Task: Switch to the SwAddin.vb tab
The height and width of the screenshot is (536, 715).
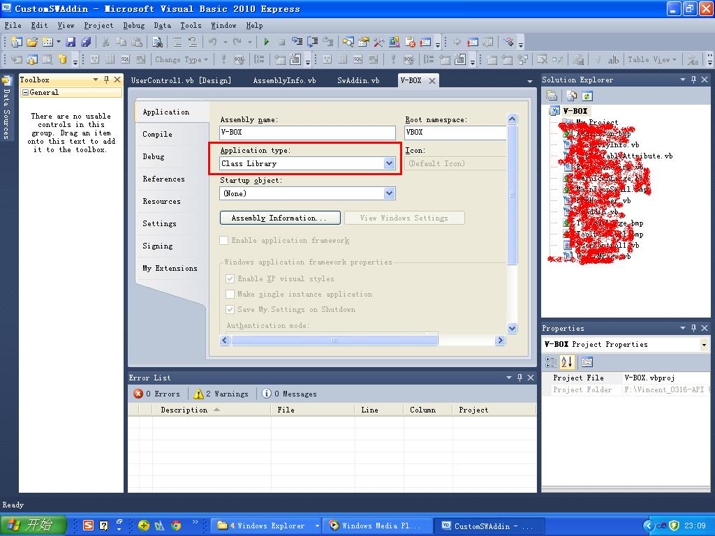Action: (x=358, y=80)
